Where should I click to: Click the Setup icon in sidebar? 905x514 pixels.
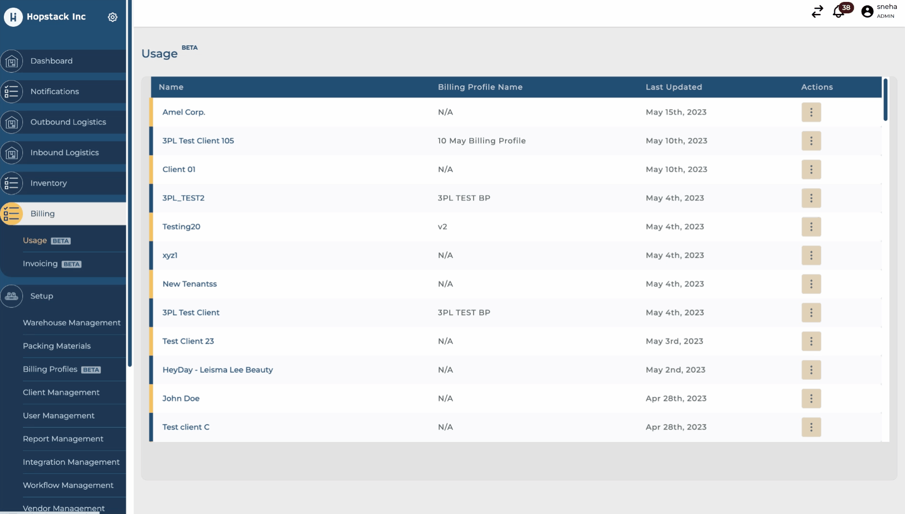(12, 296)
